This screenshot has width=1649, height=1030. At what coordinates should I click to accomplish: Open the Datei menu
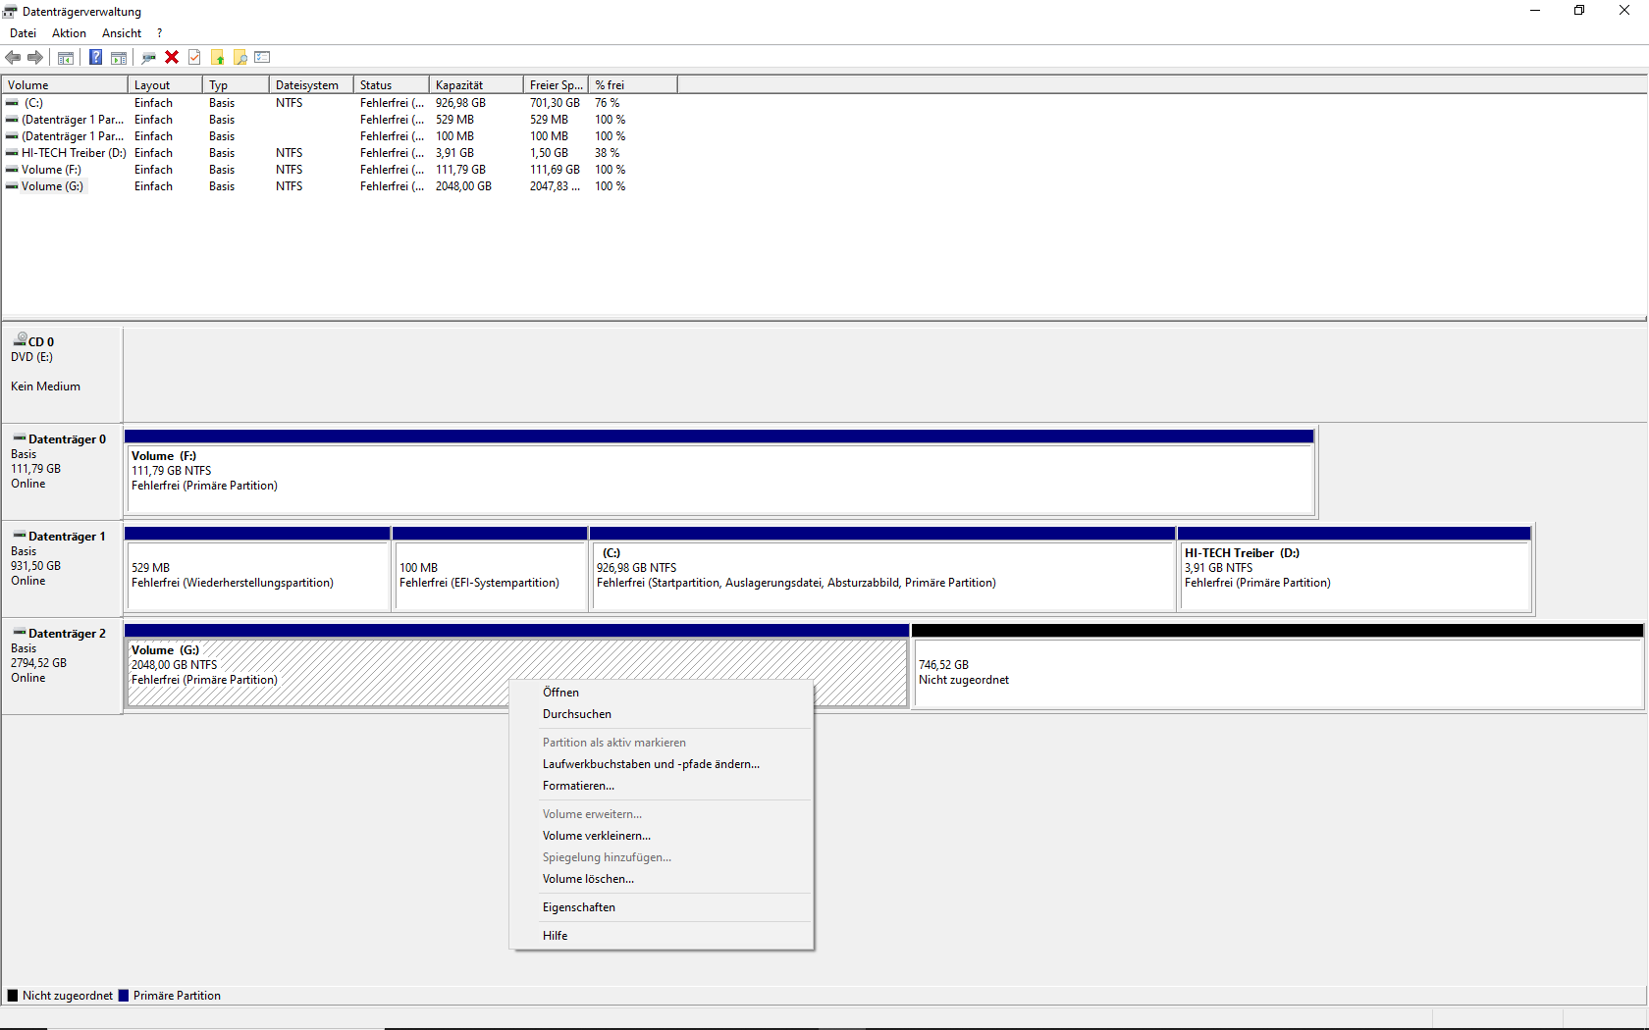[23, 33]
